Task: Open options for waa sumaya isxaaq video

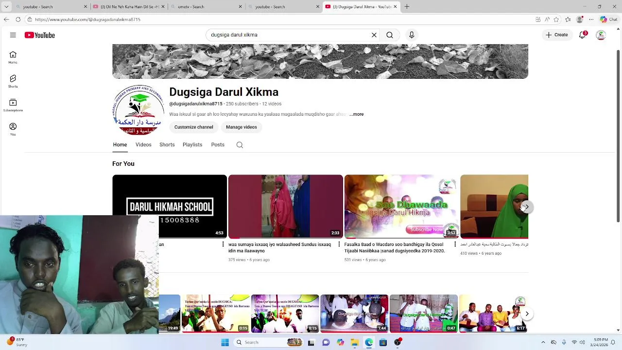Action: (339, 245)
